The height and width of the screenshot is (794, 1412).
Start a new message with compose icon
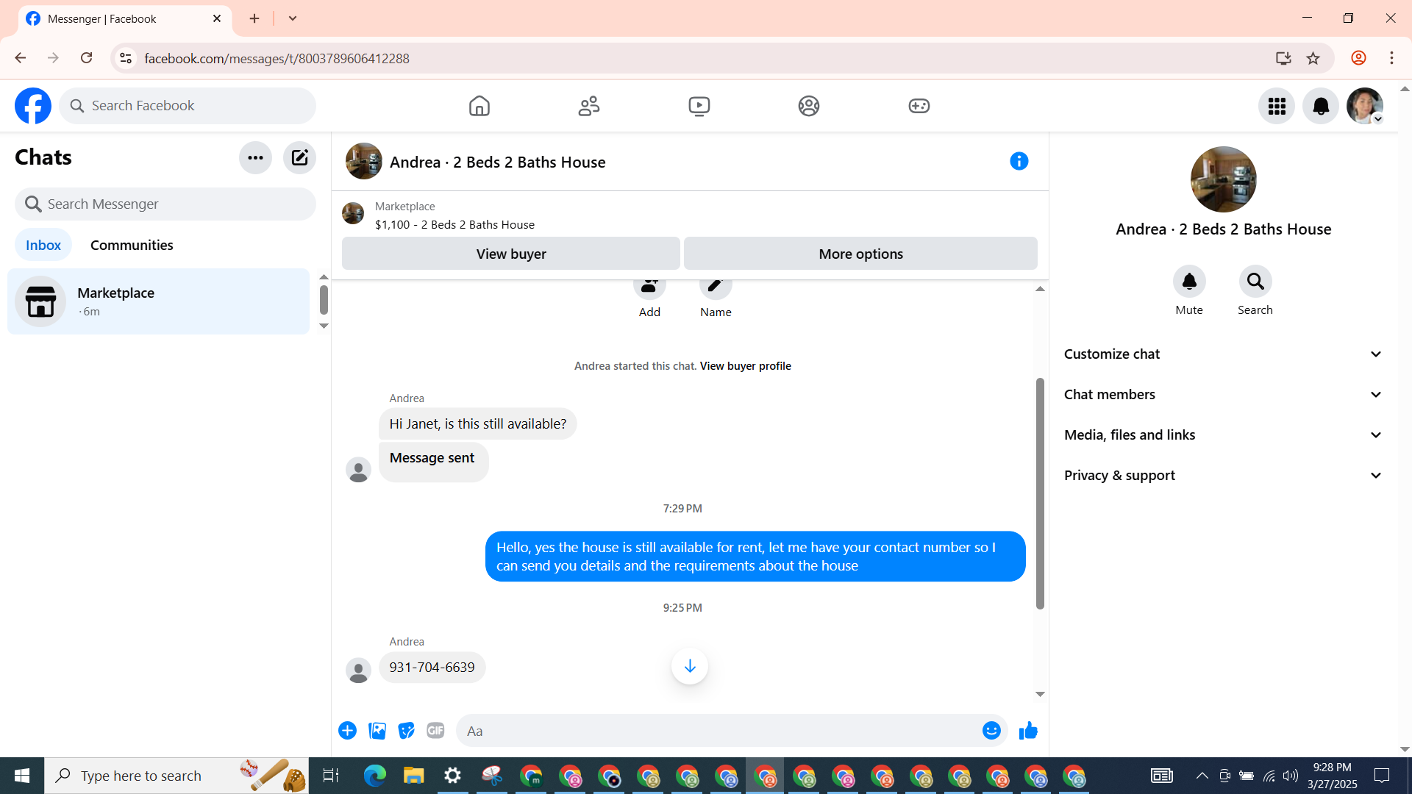(x=299, y=157)
